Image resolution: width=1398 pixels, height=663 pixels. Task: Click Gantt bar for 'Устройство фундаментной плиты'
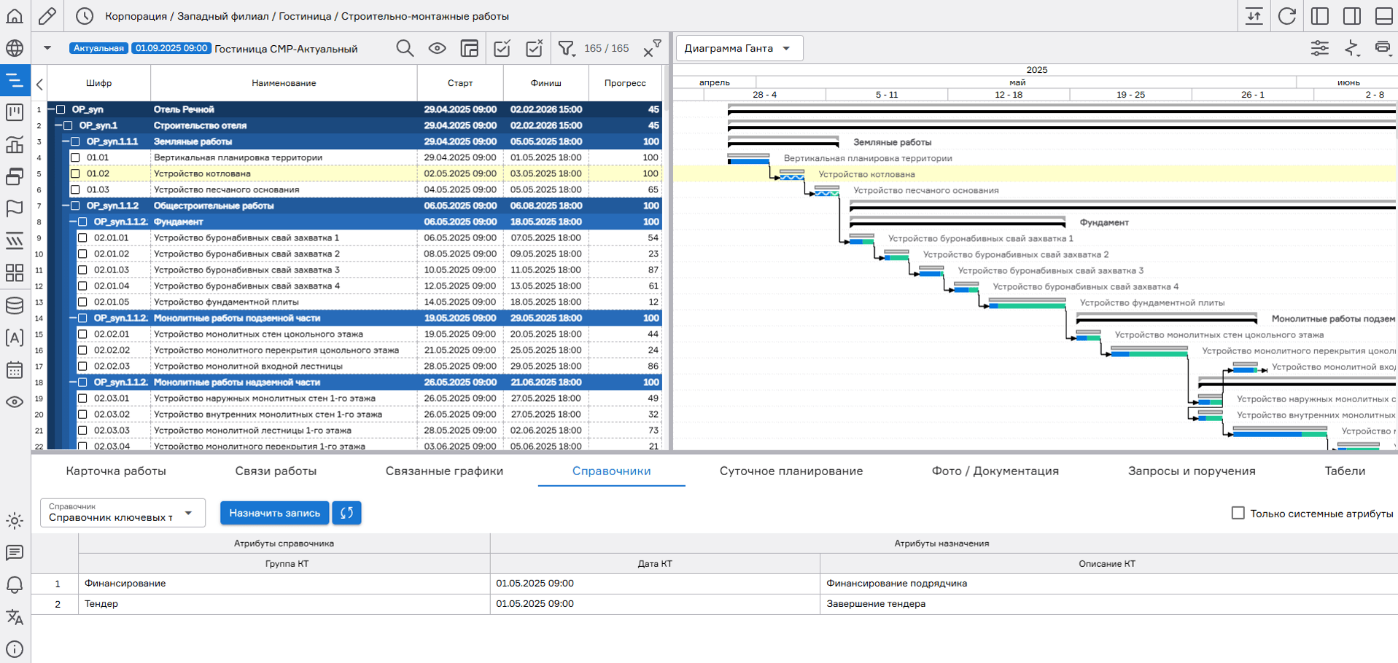[1027, 305]
